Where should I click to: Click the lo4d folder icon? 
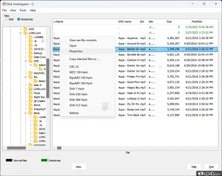tap(26, 29)
